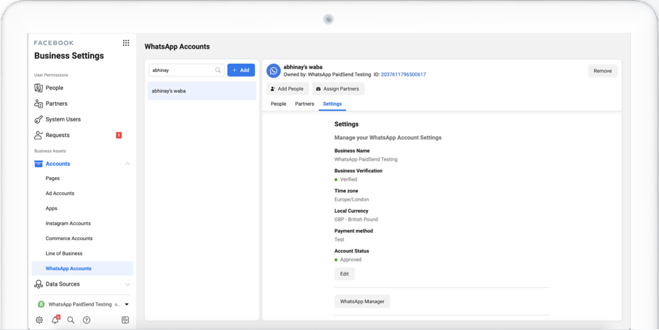Open Commerce Accounts in the sidebar
Image resolution: width=659 pixels, height=330 pixels.
tap(69, 239)
